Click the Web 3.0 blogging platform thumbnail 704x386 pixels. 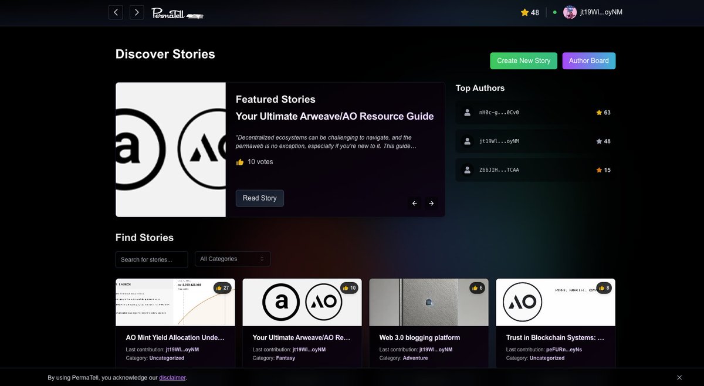(428, 302)
